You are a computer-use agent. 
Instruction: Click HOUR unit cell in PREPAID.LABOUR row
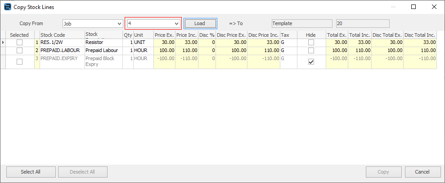point(144,51)
